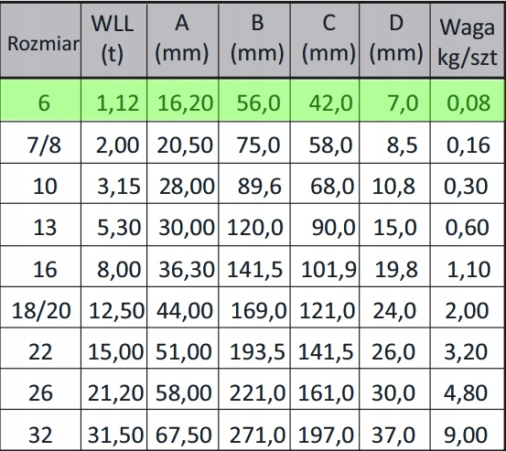Select the WLL value 31,50
This screenshot has width=506, height=451.
(113, 430)
